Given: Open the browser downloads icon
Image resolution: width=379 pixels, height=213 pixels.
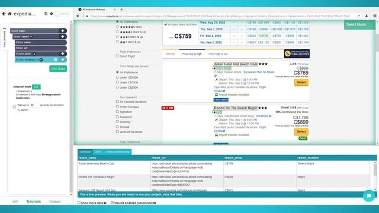Looking at the screenshot, I should (367, 16).
